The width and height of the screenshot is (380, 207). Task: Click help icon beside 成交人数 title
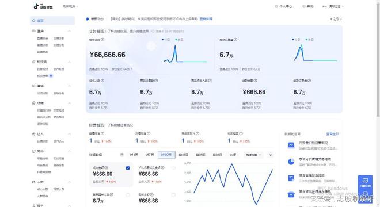(102, 80)
